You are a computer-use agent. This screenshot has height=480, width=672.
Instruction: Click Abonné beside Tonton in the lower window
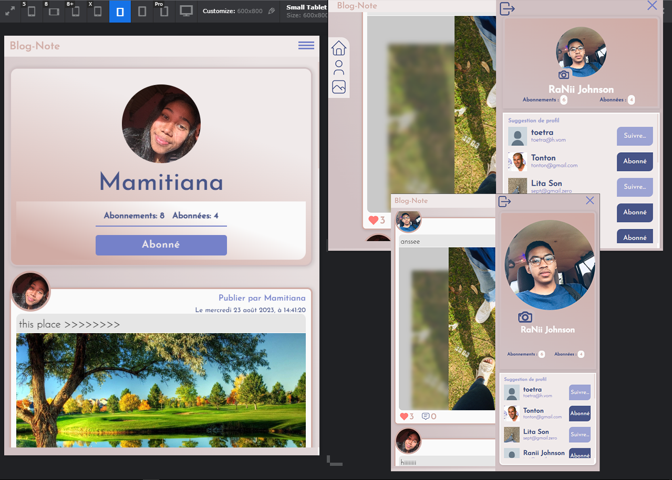[x=580, y=413]
